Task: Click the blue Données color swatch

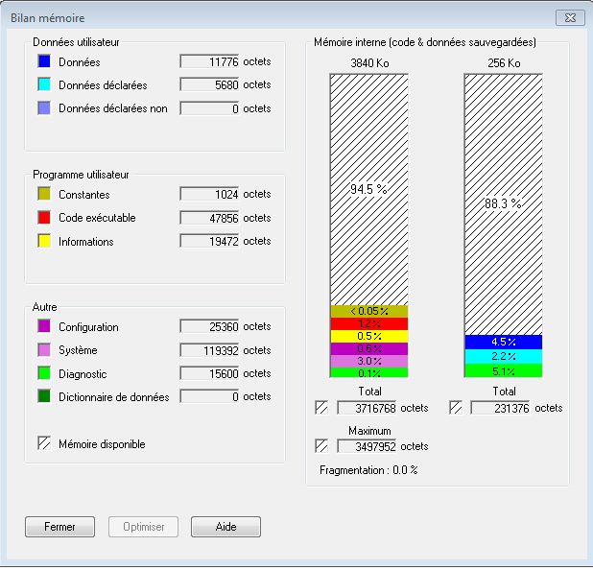Action: point(44,61)
